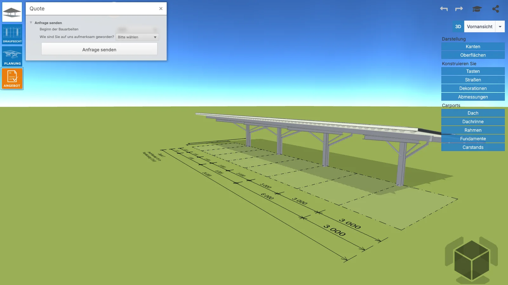Toggle Rahmen frame visibility

pos(473,130)
